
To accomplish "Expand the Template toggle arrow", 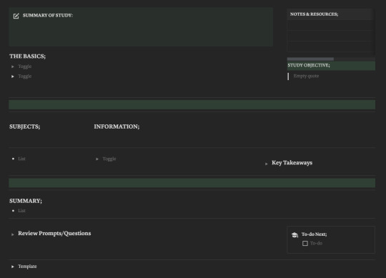I will [13, 267].
